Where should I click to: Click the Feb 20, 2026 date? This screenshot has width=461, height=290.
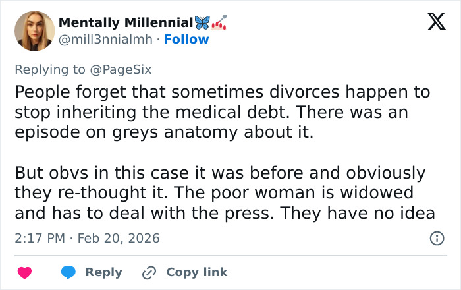click(119, 238)
